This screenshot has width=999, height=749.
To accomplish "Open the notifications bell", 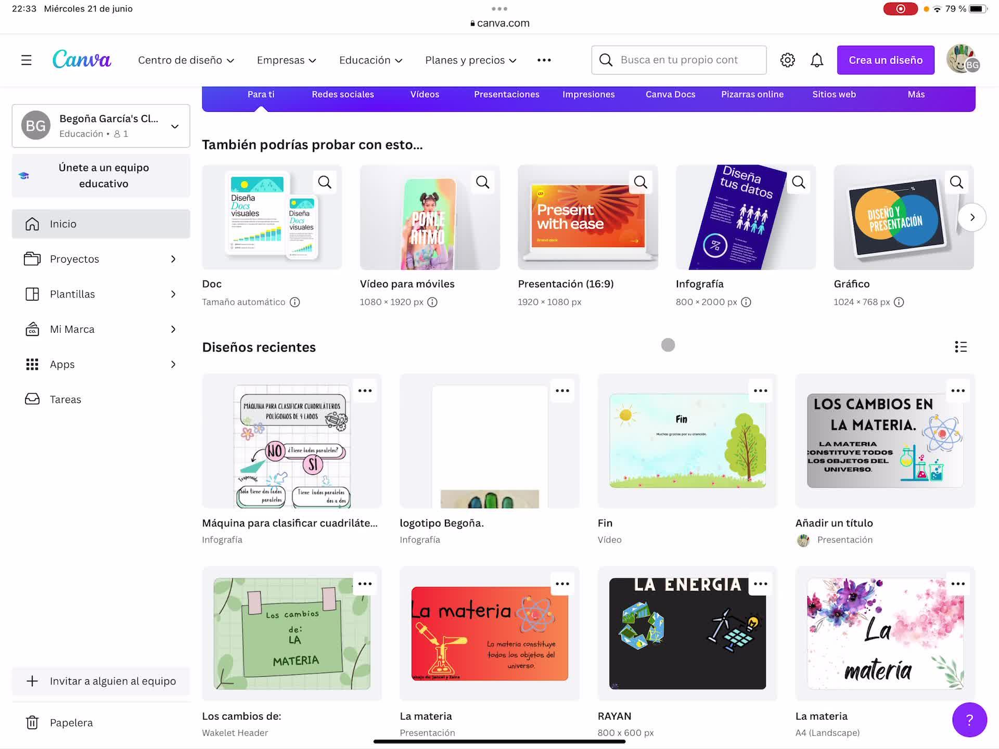I will click(x=817, y=60).
